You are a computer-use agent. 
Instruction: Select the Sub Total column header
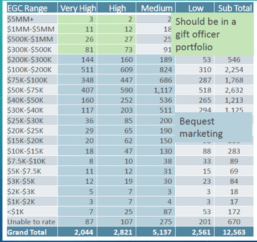[x=234, y=8]
